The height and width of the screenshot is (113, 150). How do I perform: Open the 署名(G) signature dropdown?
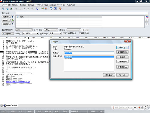74,30
